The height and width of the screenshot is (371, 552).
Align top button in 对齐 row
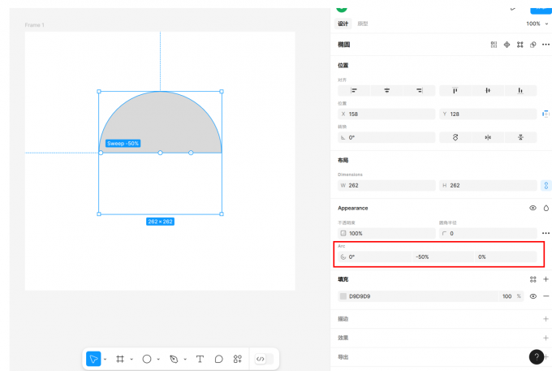point(455,90)
